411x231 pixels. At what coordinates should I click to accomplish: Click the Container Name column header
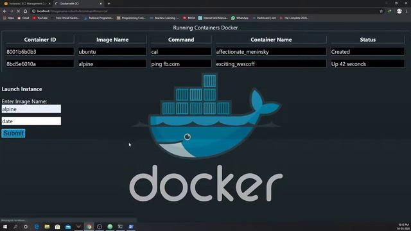pos(271,40)
